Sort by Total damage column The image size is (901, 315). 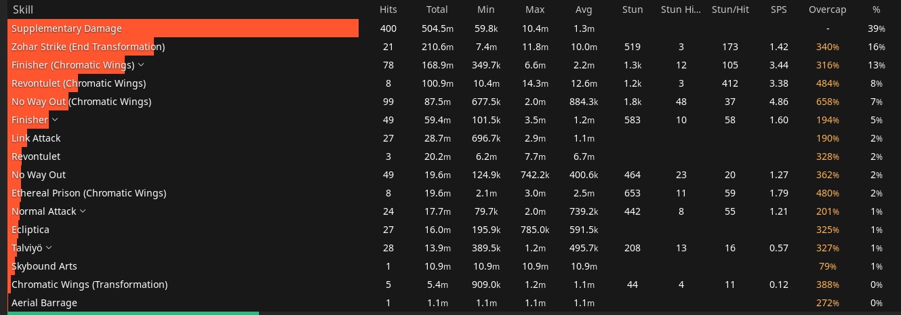437,9
